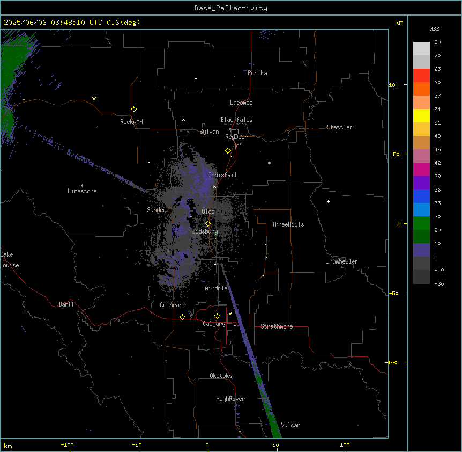
Task: Click the Okotoks city label
Action: (x=221, y=376)
